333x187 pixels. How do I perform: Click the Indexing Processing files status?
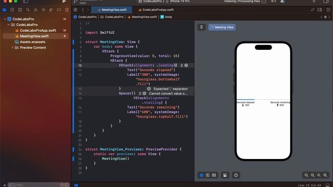coord(242,1)
